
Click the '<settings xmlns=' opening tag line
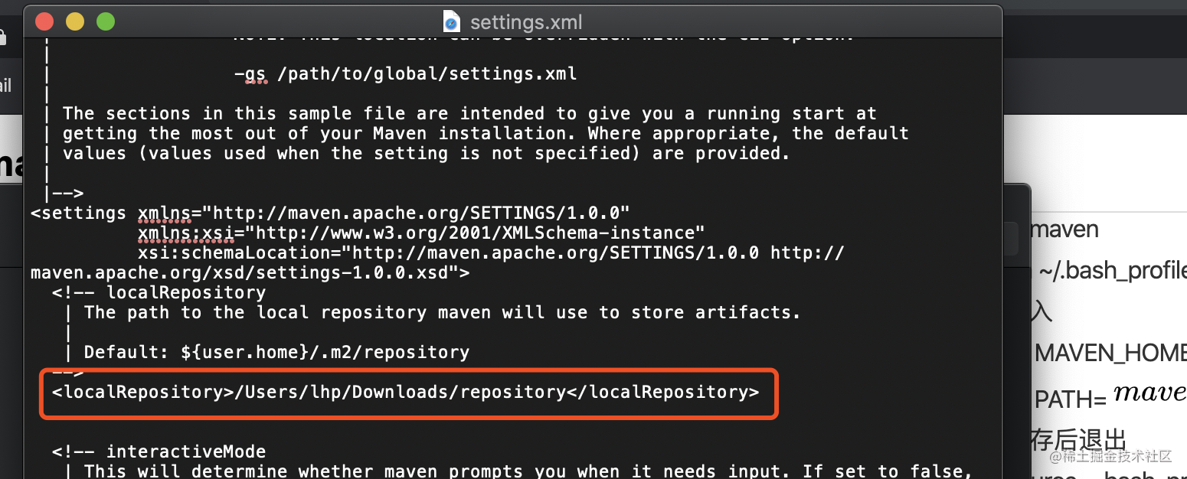330,212
